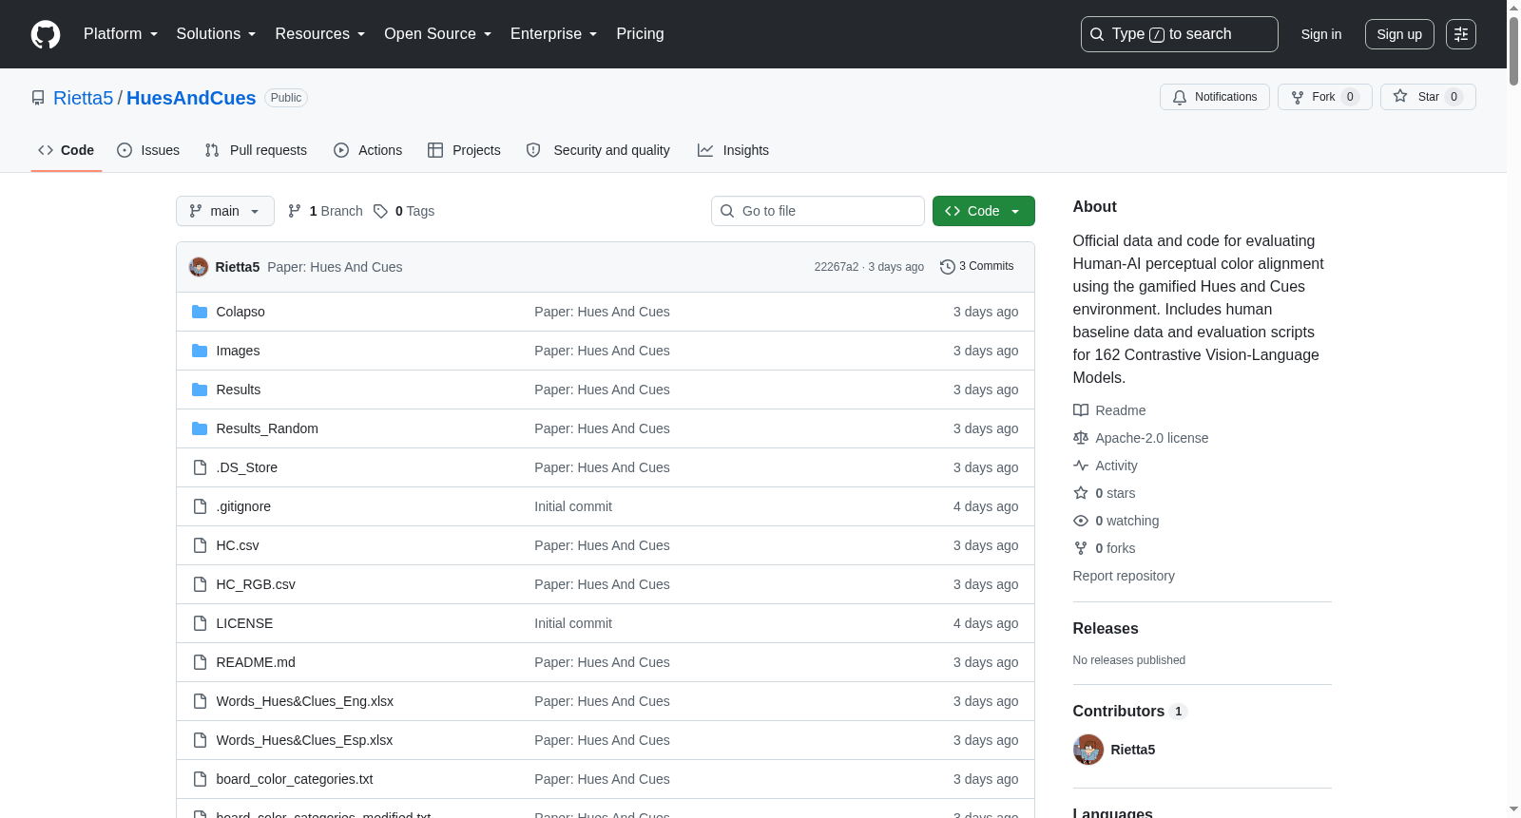Switch to the Actions tab
Screen dimensions: 1521x818
tap(368, 150)
